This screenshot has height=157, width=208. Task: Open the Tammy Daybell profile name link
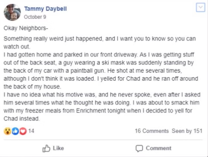45,9
